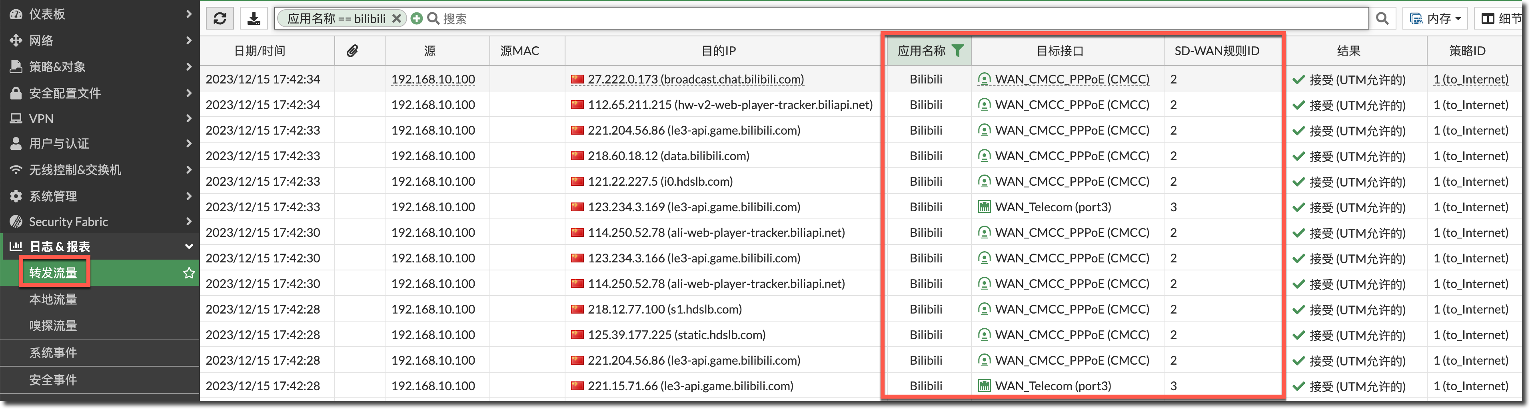1530x409 pixels.
Task: Click the download log icon
Action: click(x=254, y=18)
